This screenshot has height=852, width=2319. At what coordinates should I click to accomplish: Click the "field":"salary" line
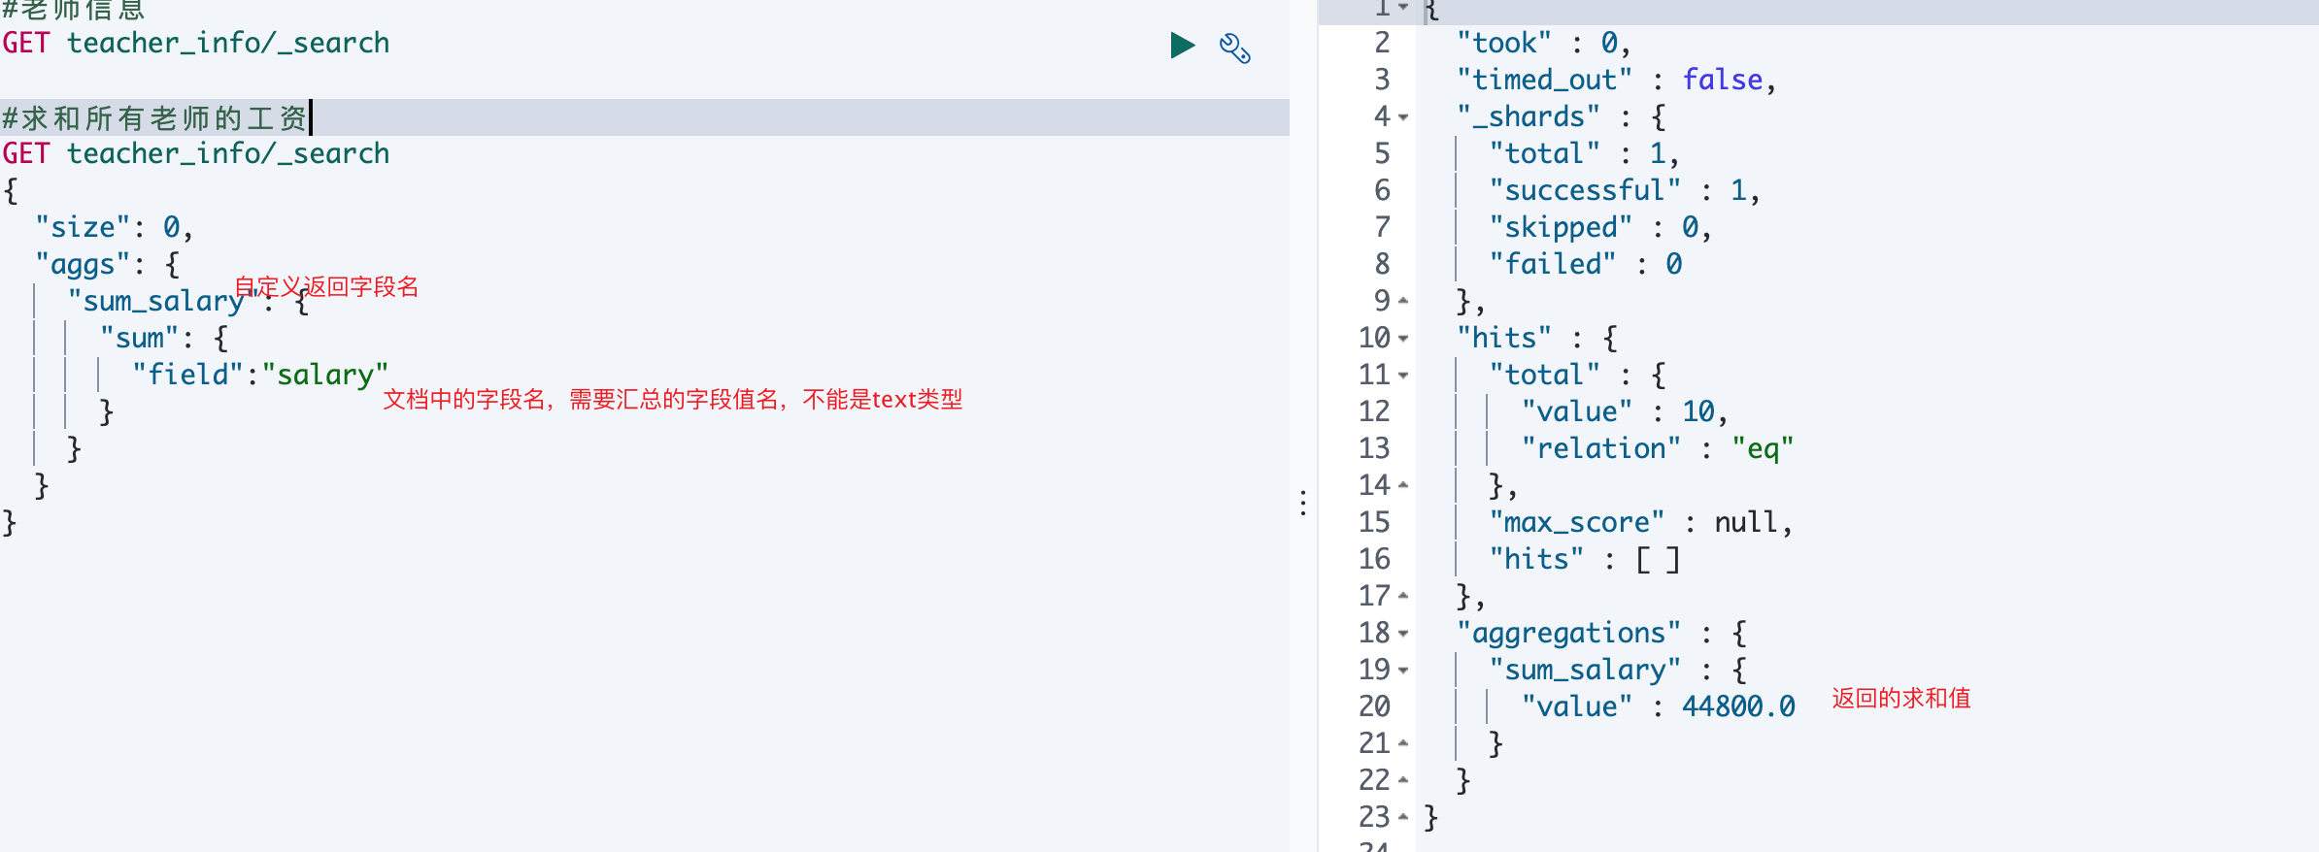click(260, 376)
